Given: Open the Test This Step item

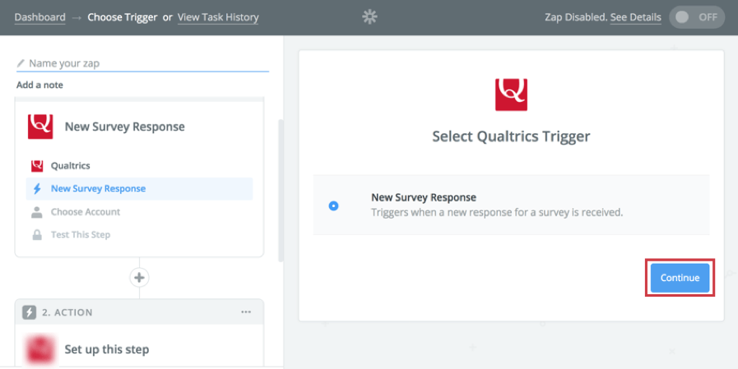Looking at the screenshot, I should point(81,235).
